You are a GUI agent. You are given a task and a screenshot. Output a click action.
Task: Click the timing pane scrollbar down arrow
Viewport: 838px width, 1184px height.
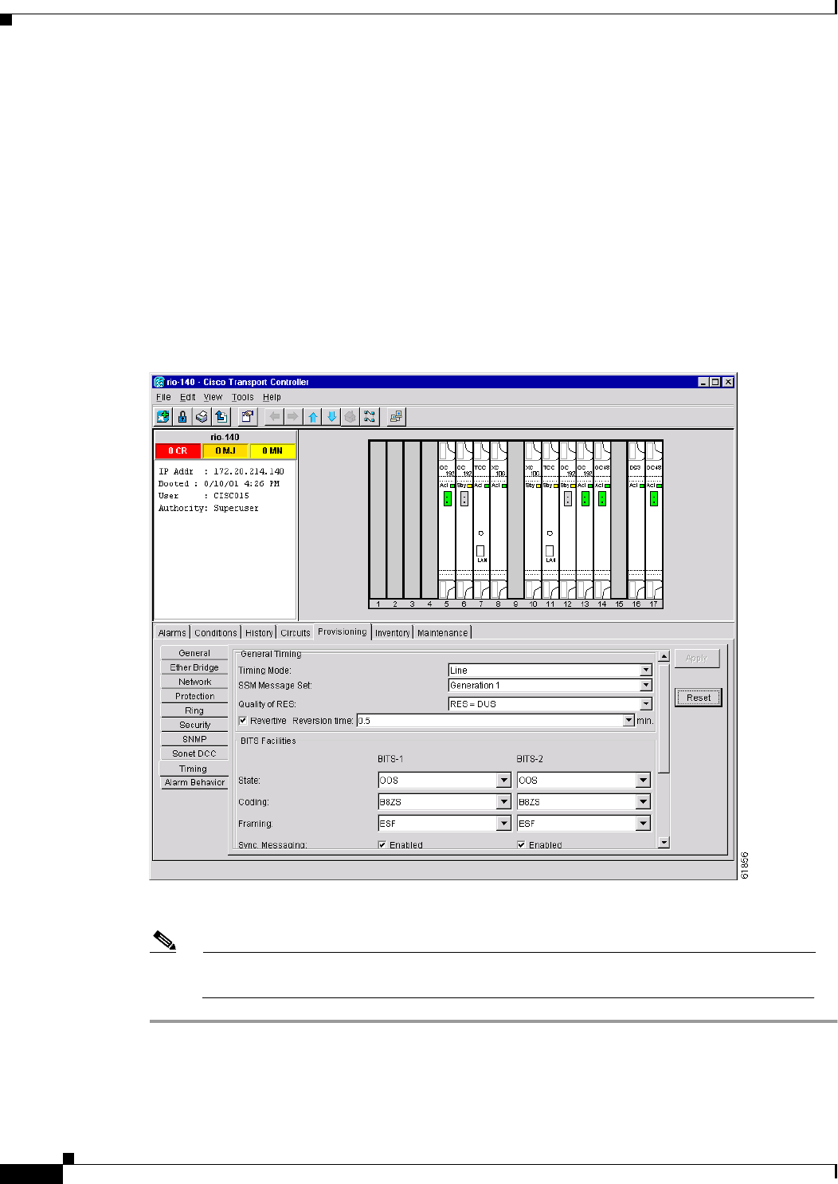[664, 842]
